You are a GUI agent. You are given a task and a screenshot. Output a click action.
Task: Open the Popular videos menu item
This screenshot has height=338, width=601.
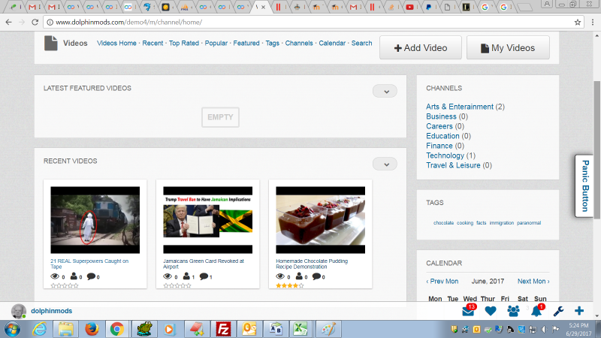216,44
